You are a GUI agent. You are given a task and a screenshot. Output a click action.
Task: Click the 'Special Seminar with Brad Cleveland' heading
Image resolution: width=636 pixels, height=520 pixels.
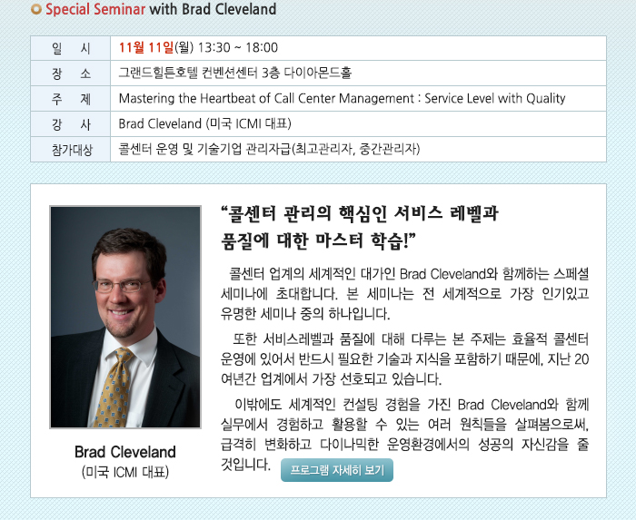point(161,9)
